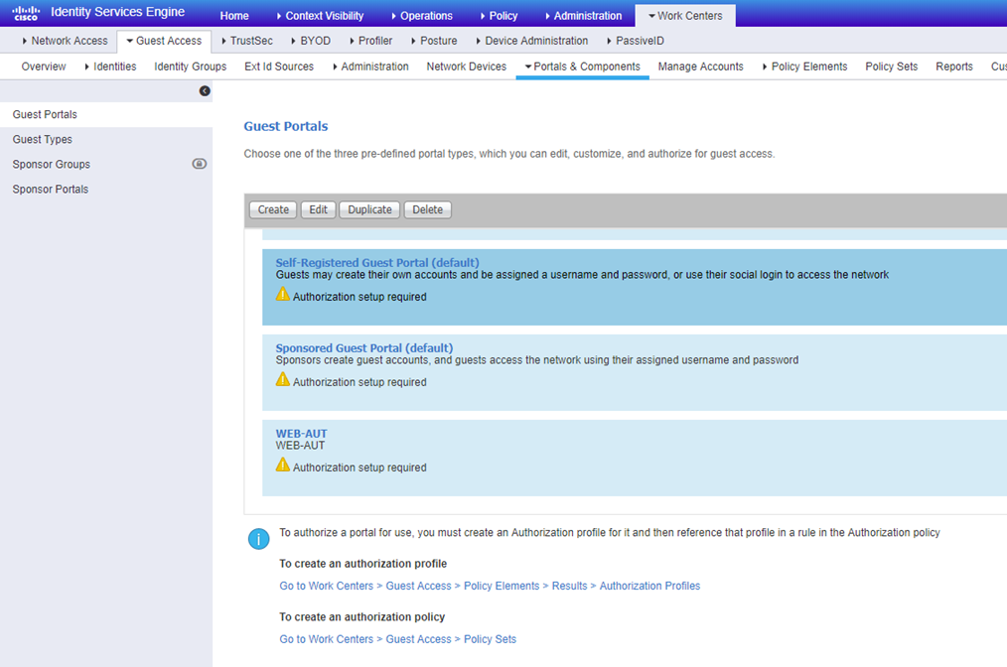The width and height of the screenshot is (1007, 667).
Task: Open the Work Centers menu
Action: pos(685,16)
